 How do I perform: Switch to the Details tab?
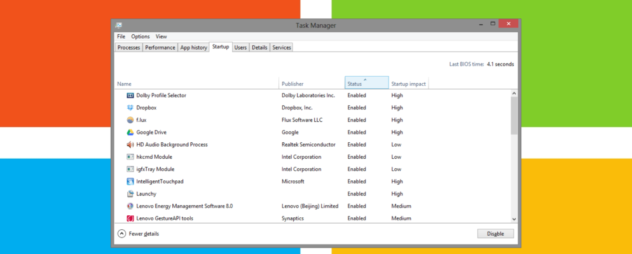[259, 48]
